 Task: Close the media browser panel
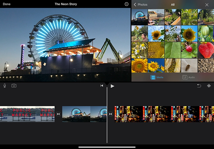(x=207, y=5)
